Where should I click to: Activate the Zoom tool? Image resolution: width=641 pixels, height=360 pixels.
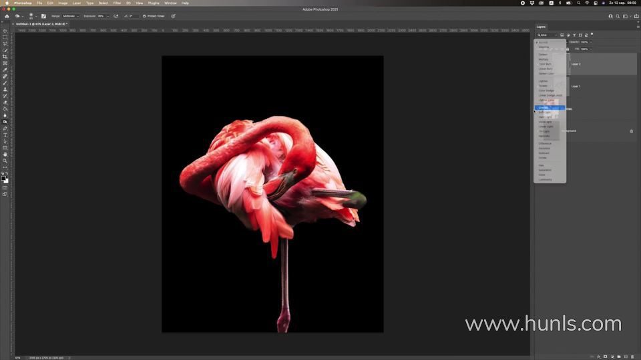point(5,161)
